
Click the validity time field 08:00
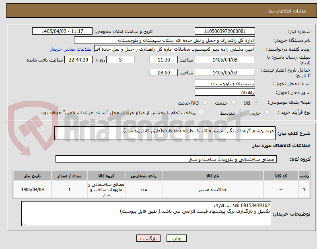tap(164, 72)
